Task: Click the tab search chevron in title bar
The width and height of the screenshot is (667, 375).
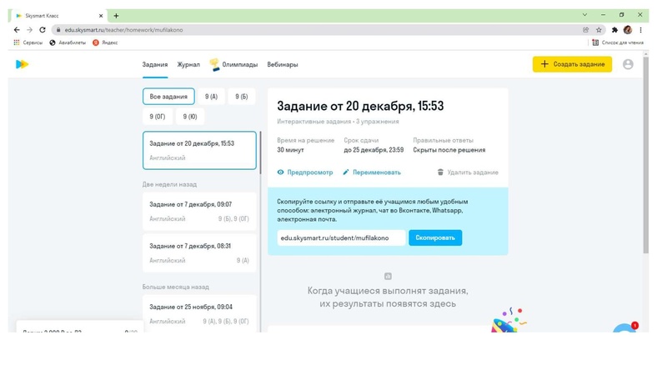Action: (x=585, y=15)
